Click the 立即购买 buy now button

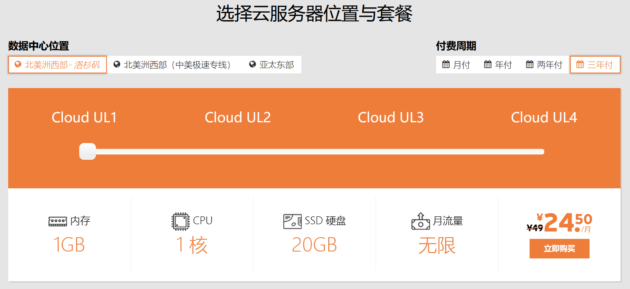(x=559, y=249)
